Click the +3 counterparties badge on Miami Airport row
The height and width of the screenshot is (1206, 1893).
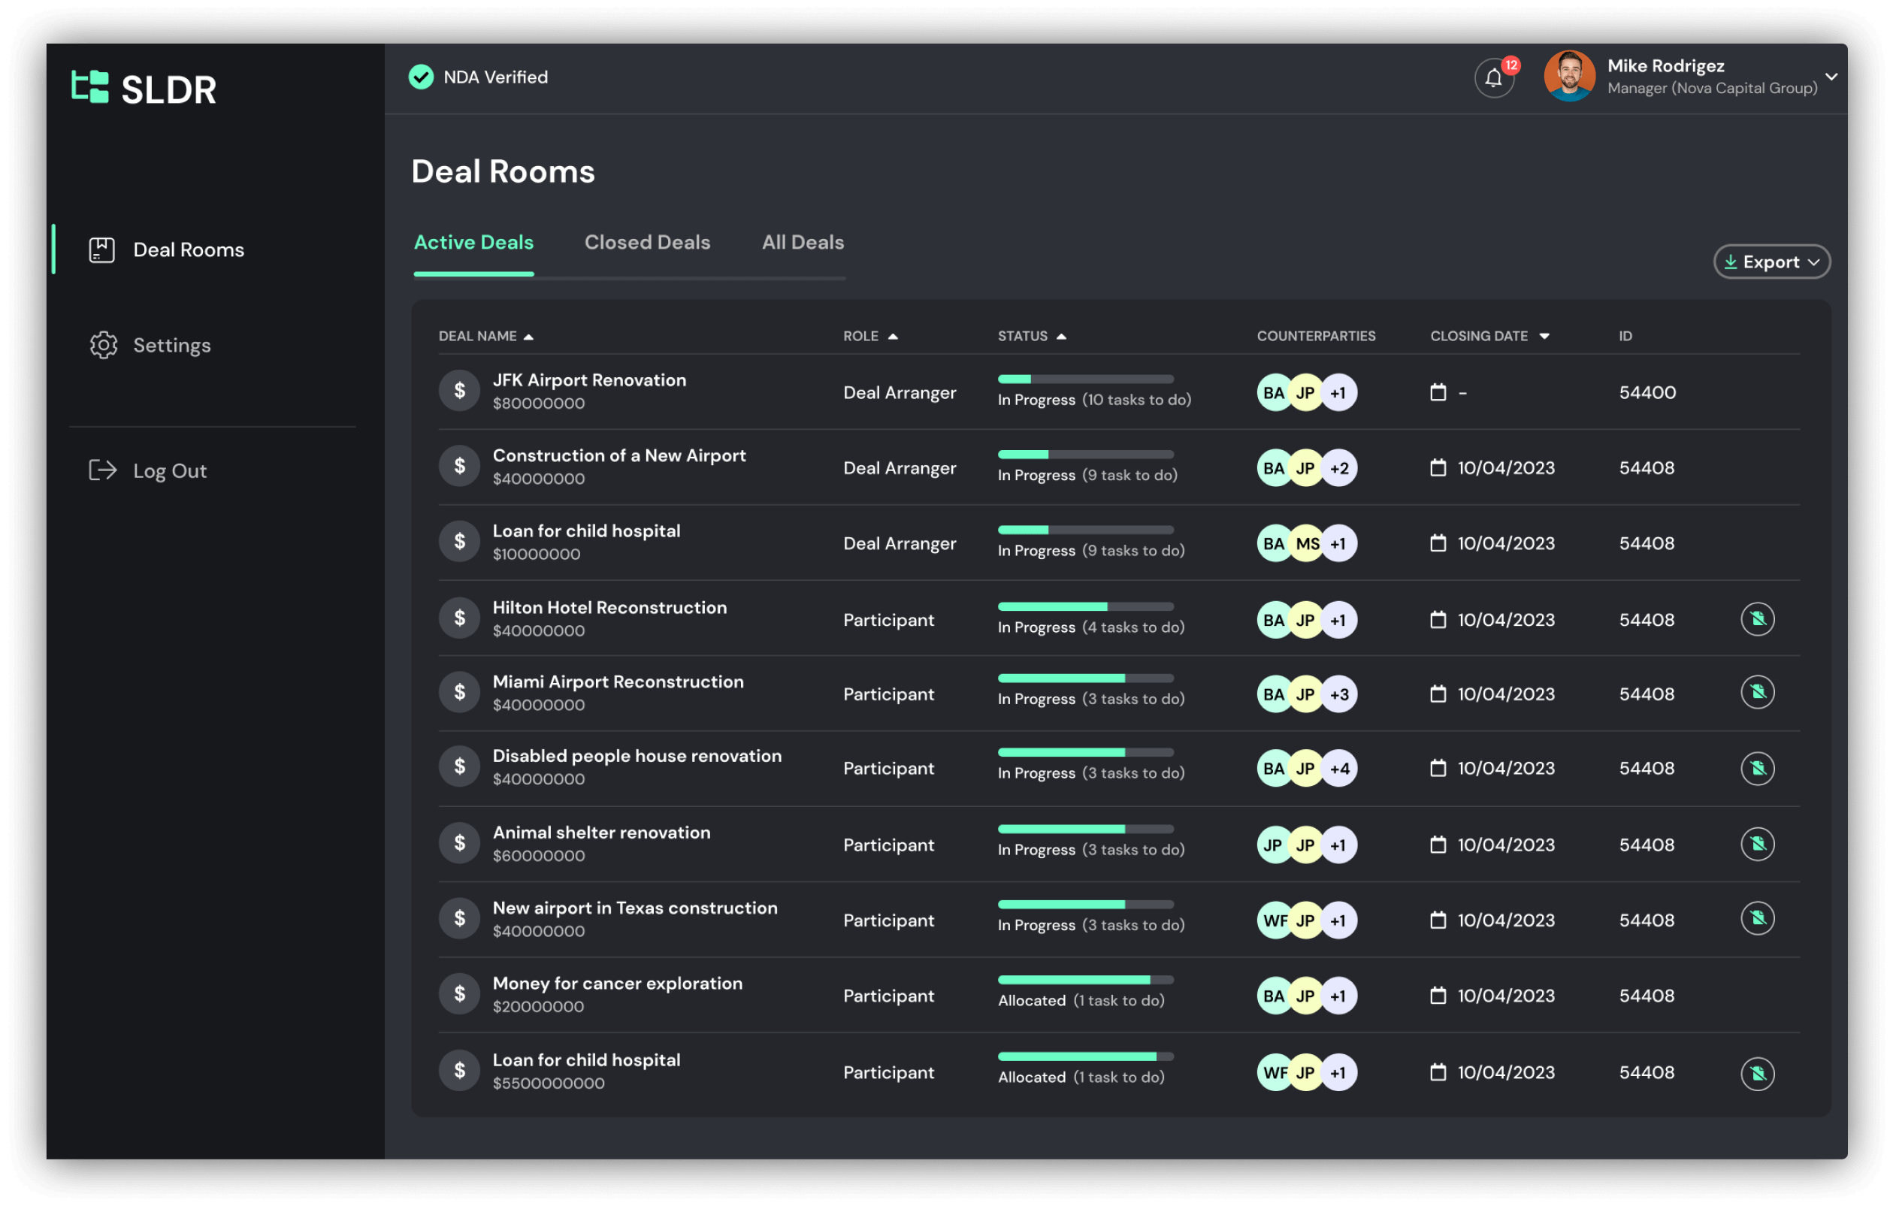pos(1339,694)
